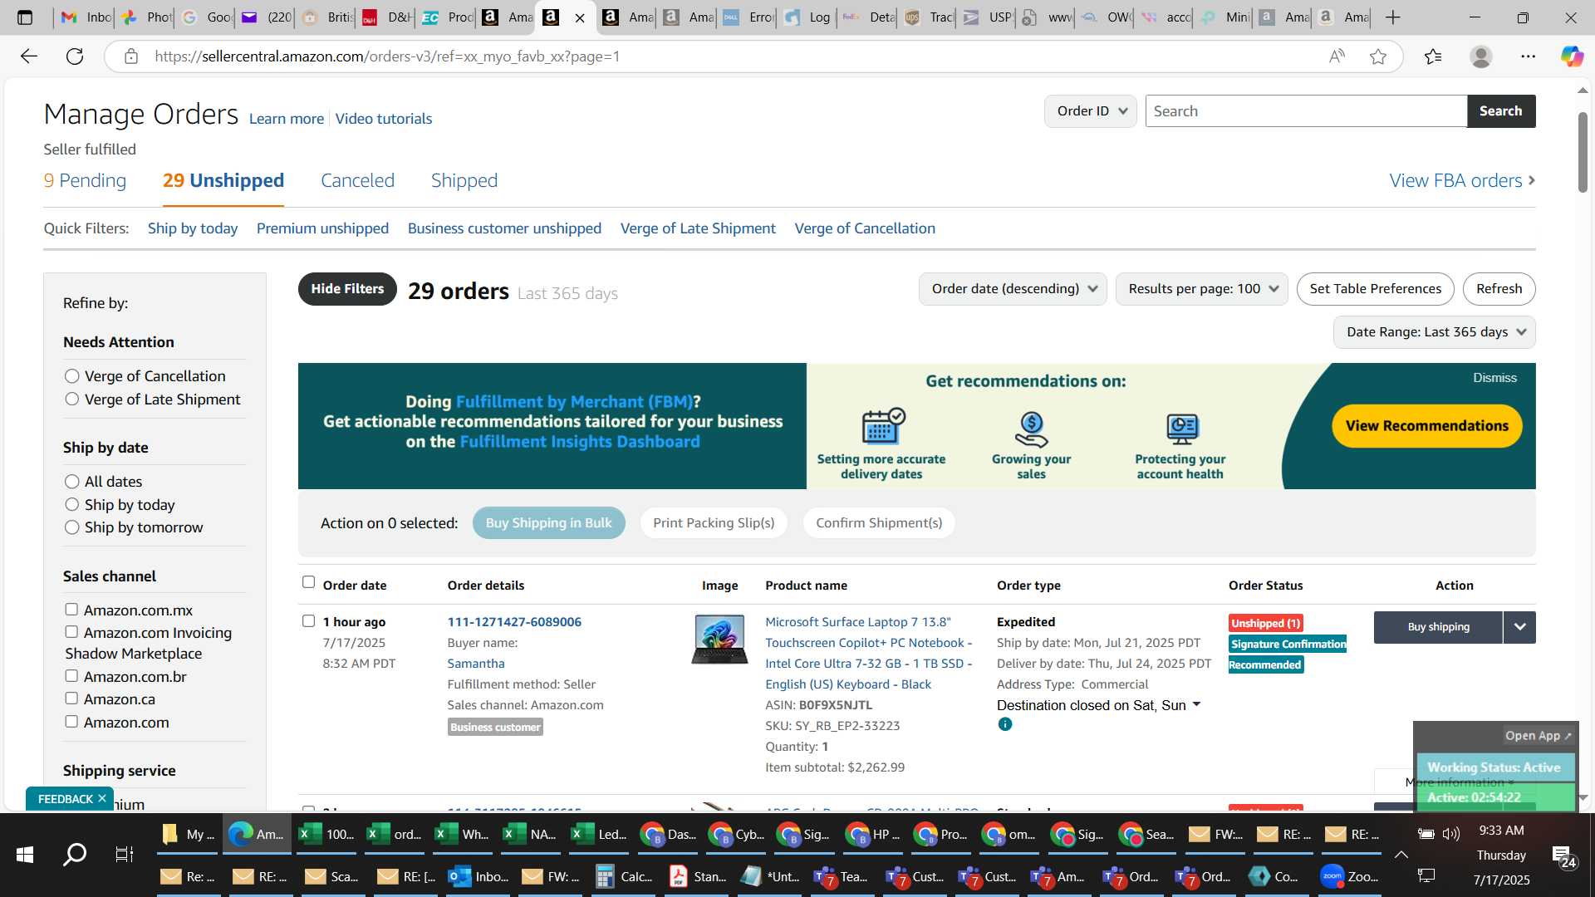Open the View FBA orders link
Screen dimensions: 1595x897
point(1462,180)
